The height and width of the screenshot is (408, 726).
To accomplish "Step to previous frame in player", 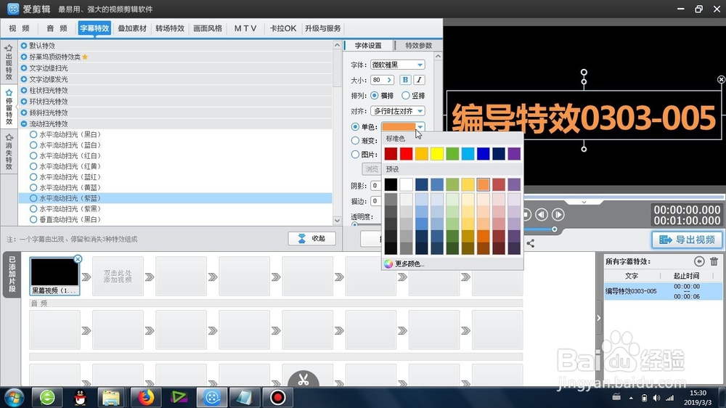I will click(x=542, y=214).
